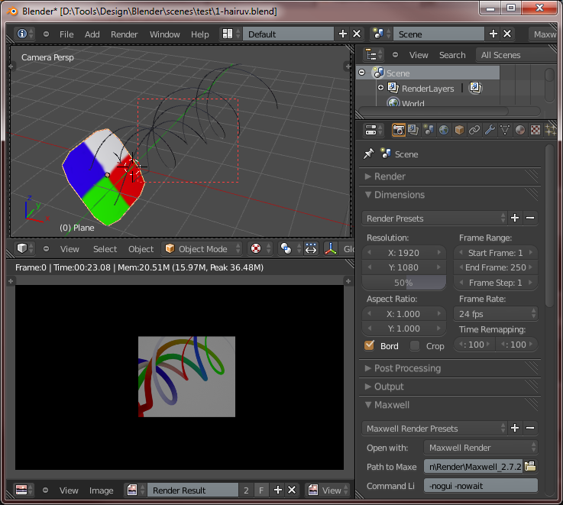This screenshot has width=563, height=505.
Task: Open the World properties tab (globe icon)
Action: [444, 130]
